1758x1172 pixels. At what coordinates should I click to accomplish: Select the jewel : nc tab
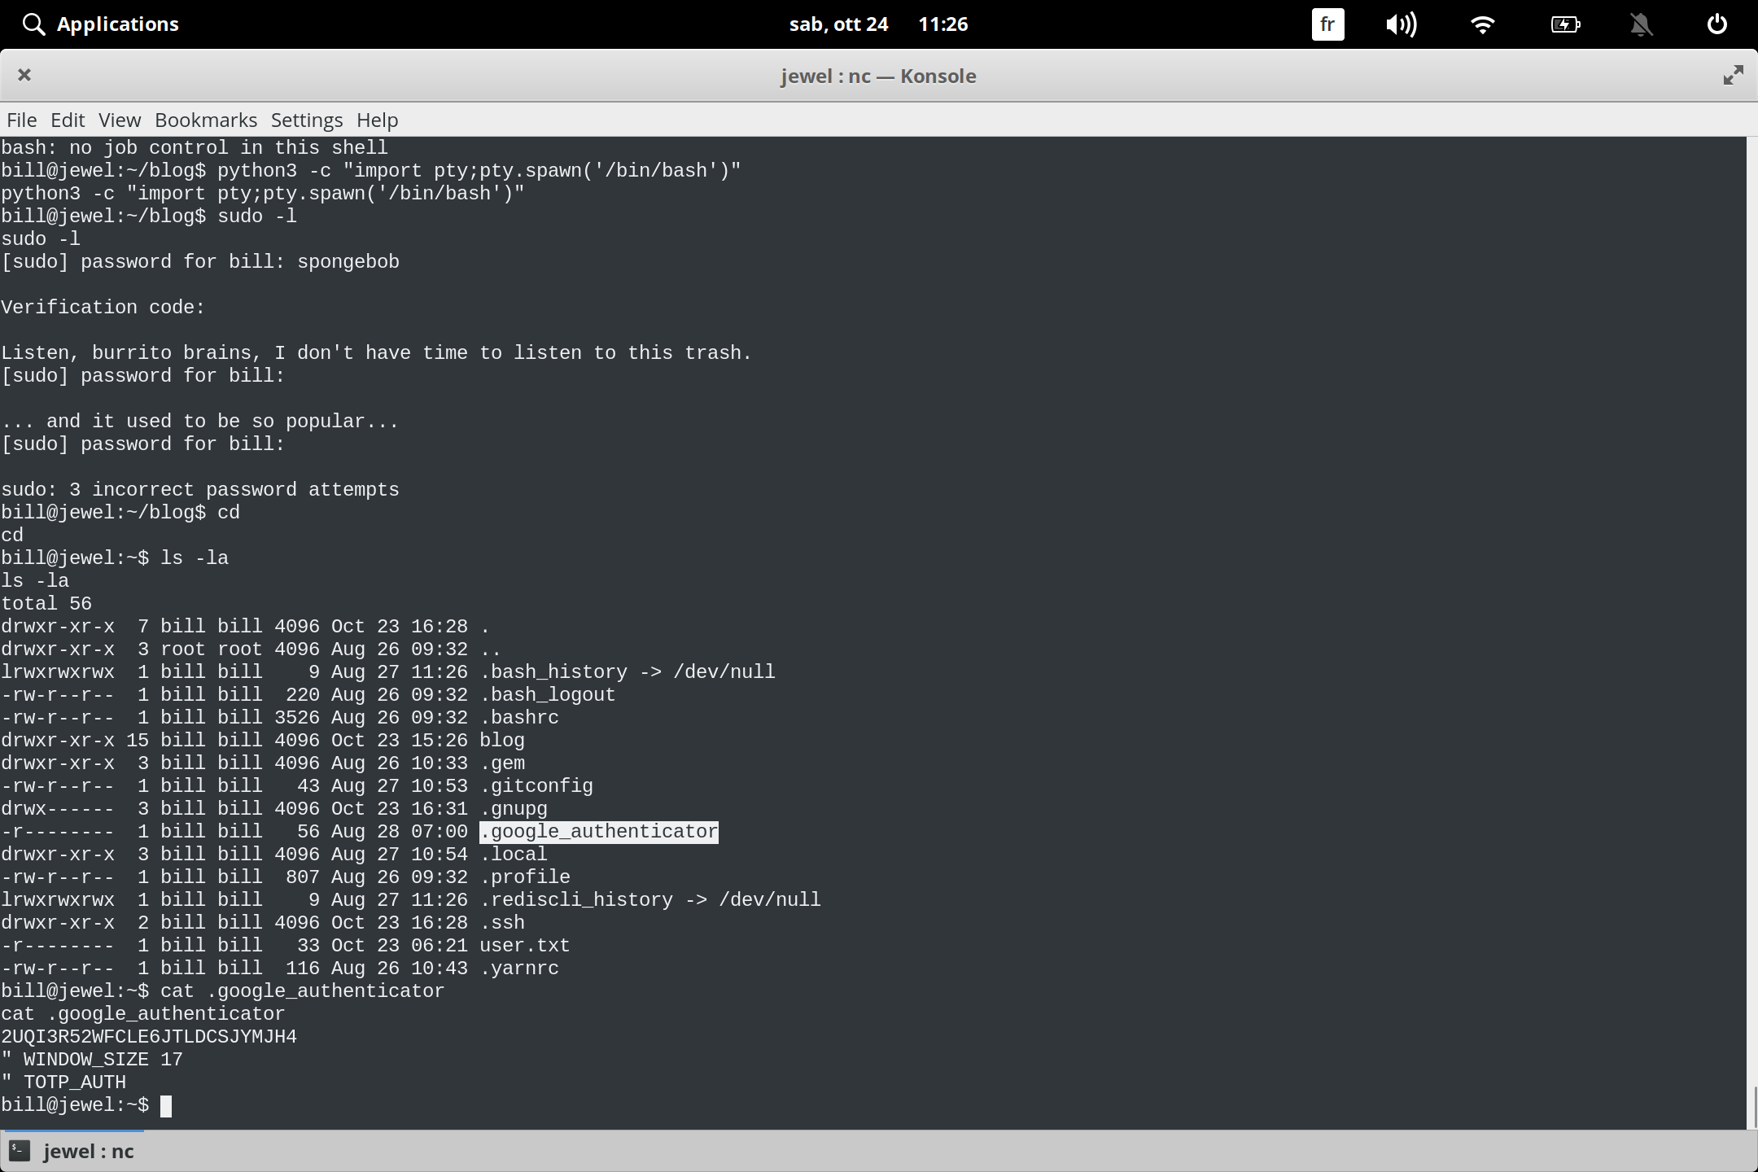tap(87, 1151)
